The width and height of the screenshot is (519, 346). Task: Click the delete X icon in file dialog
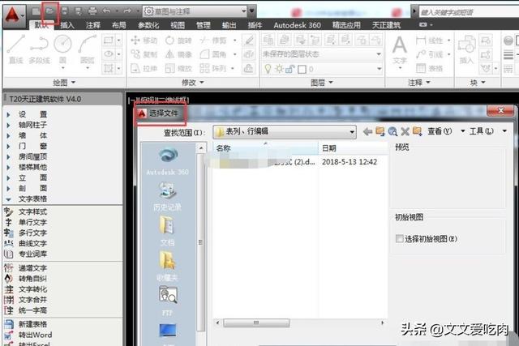405,131
